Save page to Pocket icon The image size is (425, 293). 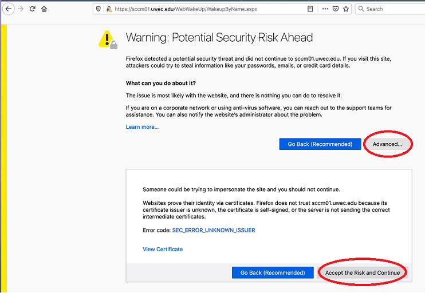pyautogui.click(x=336, y=9)
